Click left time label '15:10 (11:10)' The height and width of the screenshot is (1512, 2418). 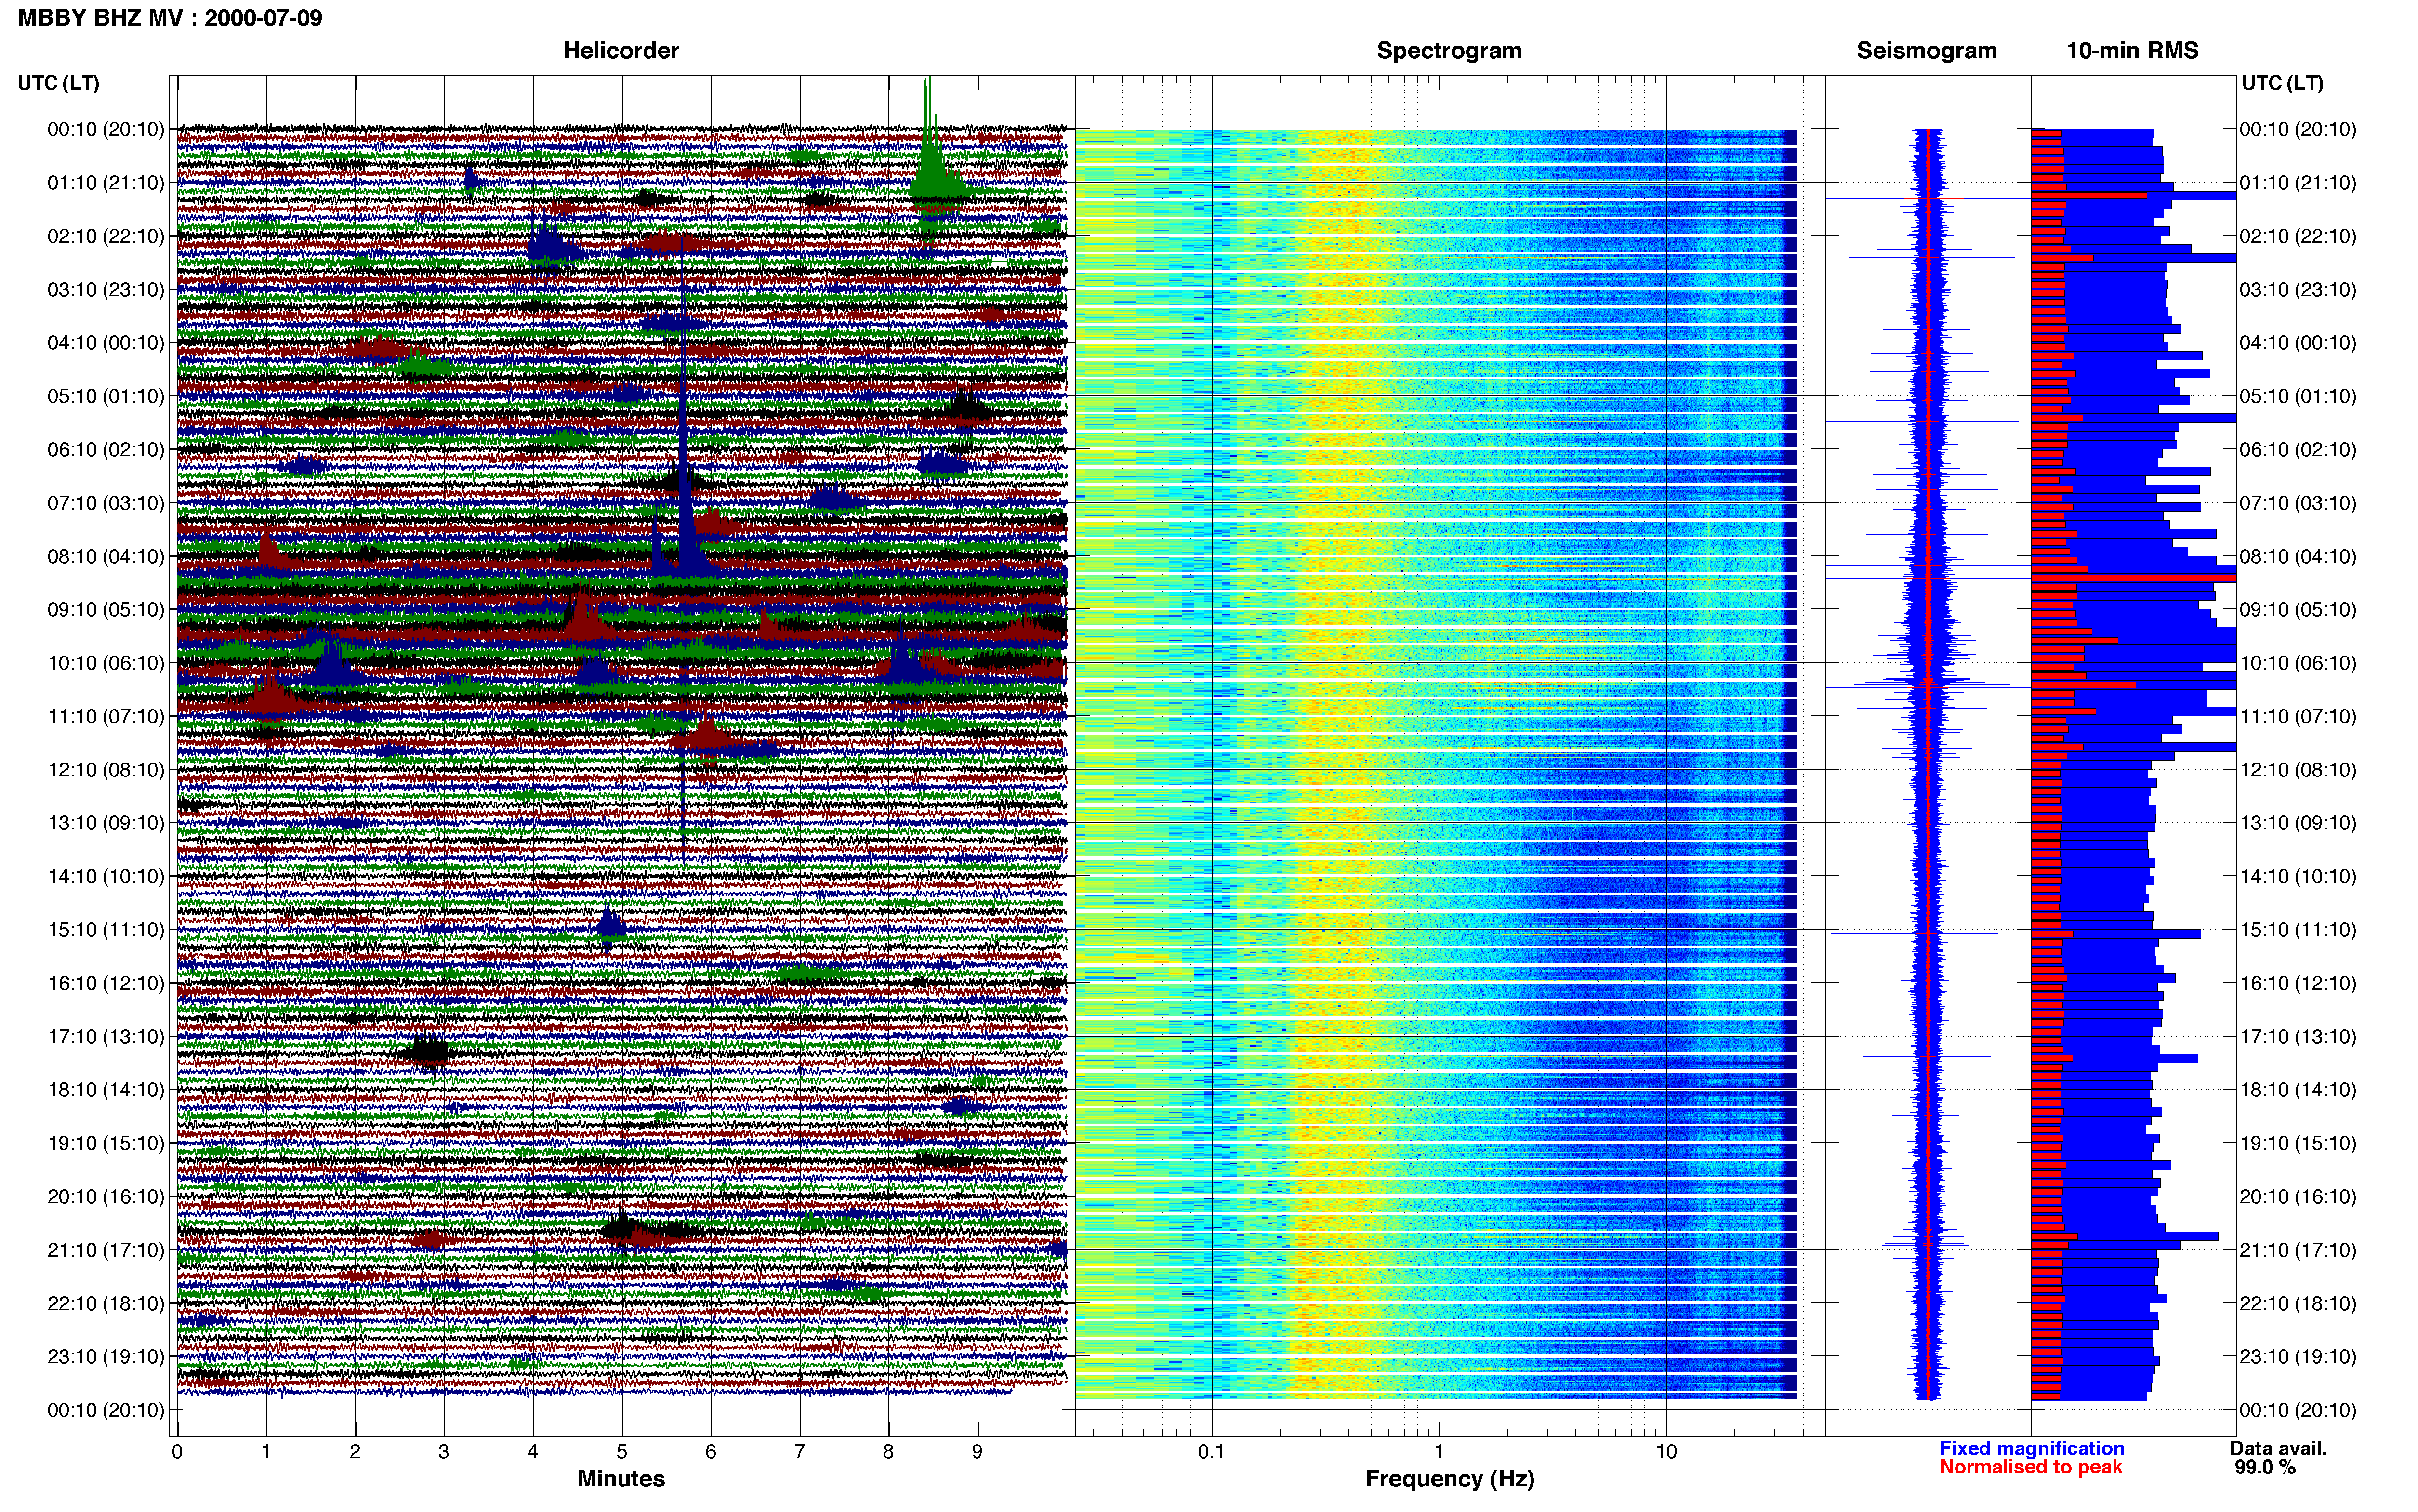(105, 930)
